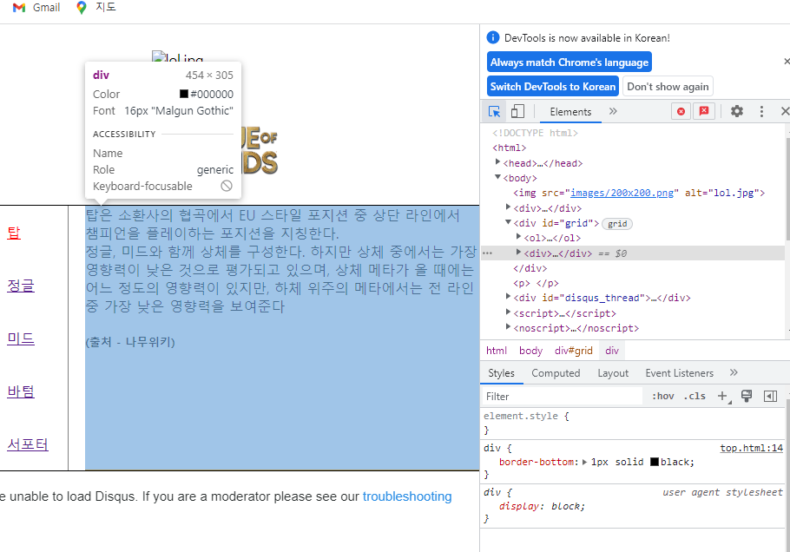Image resolution: width=790 pixels, height=552 pixels.
Task: Collapse the body element node
Action: [x=497, y=177]
